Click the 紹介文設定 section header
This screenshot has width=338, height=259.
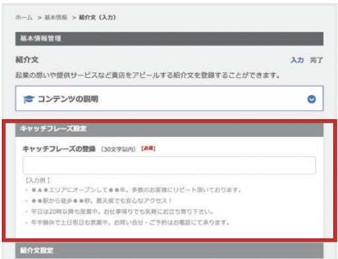click(169, 250)
